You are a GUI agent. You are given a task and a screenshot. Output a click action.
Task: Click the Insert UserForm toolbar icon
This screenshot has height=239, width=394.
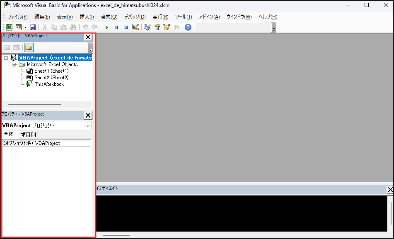pos(19,27)
